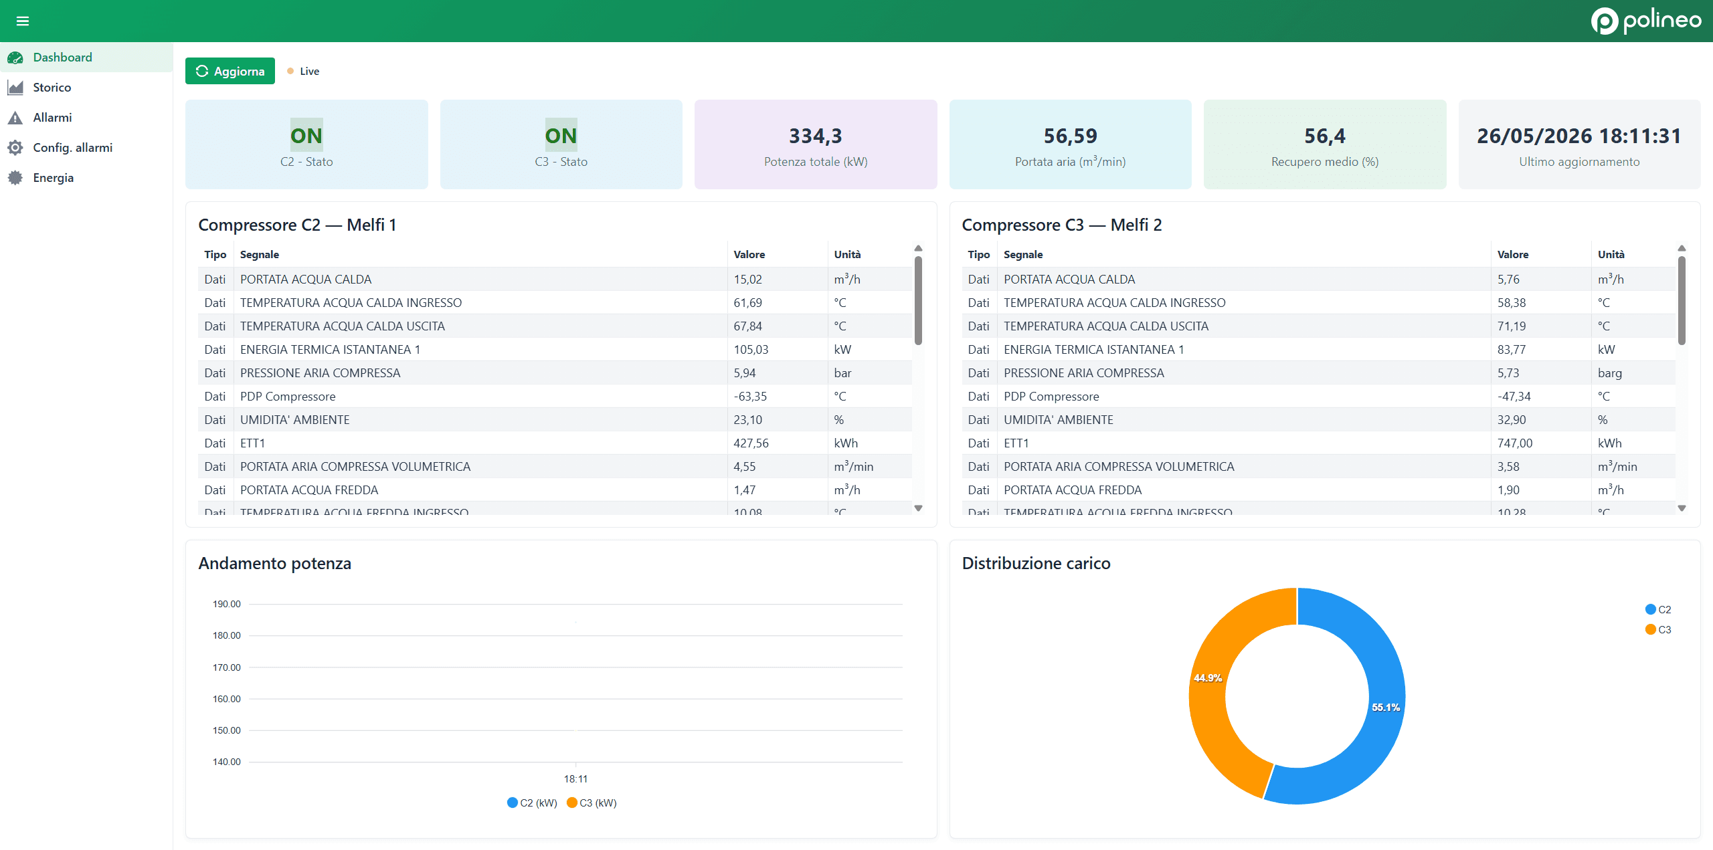Click the Storico chart icon in the sidebar
Image resolution: width=1713 pixels, height=850 pixels.
[15, 88]
